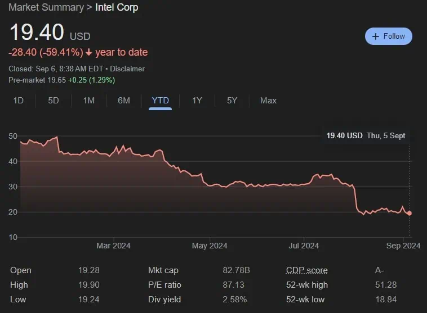Select the 1D time range tab
427x313 pixels.
tap(18, 101)
